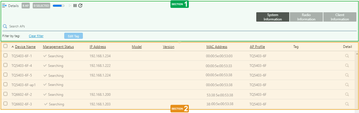Image resolution: width=359 pixels, height=113 pixels.
Task: Open detail for TQ5403-6F-ap1
Action: [x=347, y=85]
